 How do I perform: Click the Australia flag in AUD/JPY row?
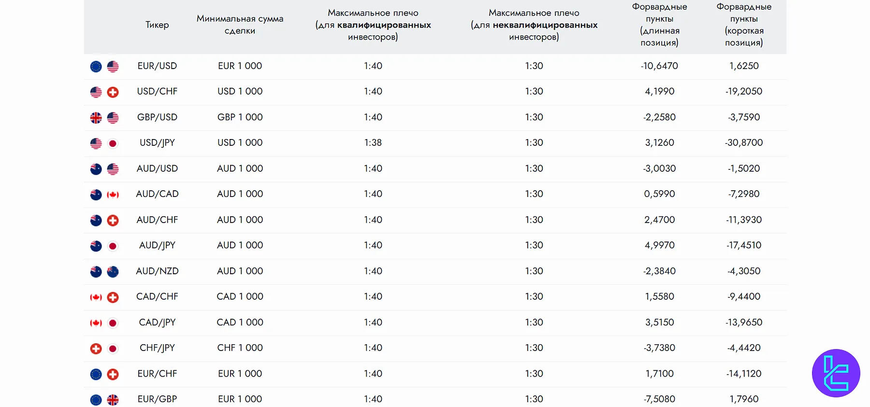pyautogui.click(x=96, y=246)
